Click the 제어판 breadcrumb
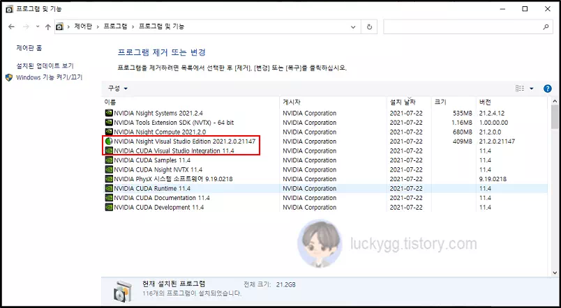Image resolution: width=561 pixels, height=308 pixels. (83, 26)
